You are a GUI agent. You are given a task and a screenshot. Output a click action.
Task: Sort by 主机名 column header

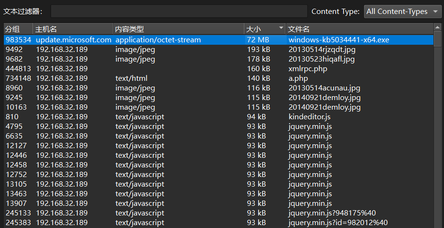[x=72, y=29]
